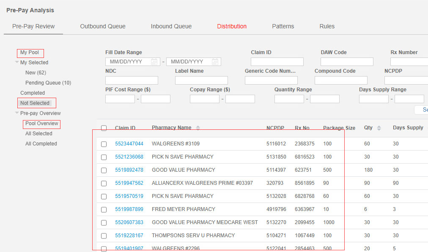Select Pre-pay Overview label in sidebar
Viewport: 428px width, 252px height.
41,113
